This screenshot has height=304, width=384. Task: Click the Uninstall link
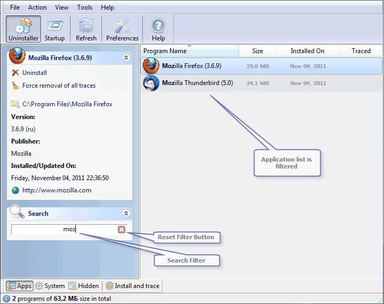tap(35, 73)
